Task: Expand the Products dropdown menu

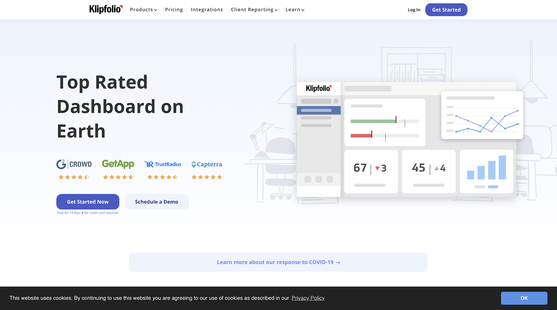Action: pyautogui.click(x=143, y=10)
